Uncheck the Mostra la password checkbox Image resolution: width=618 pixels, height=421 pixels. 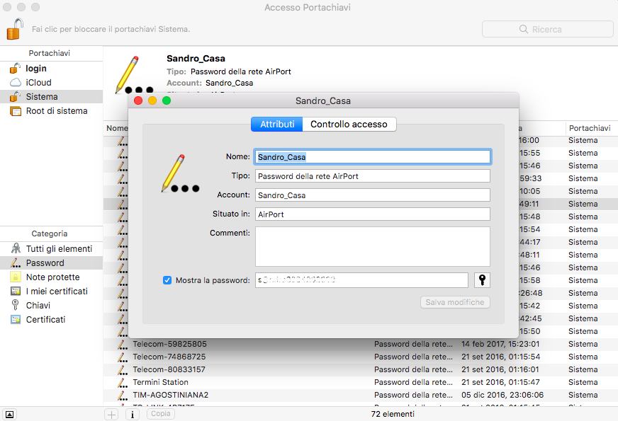[167, 280]
